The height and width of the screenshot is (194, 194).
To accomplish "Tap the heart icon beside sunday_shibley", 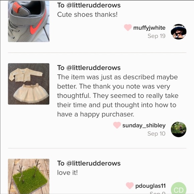I will [117, 125].
